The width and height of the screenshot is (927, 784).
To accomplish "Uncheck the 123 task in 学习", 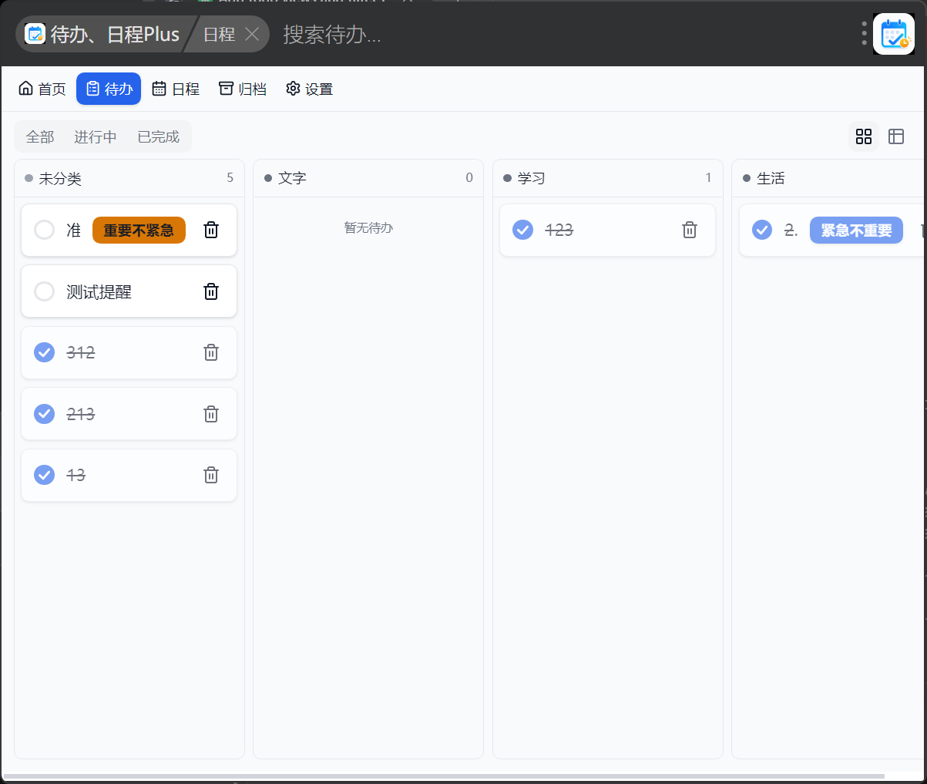I will coord(523,230).
